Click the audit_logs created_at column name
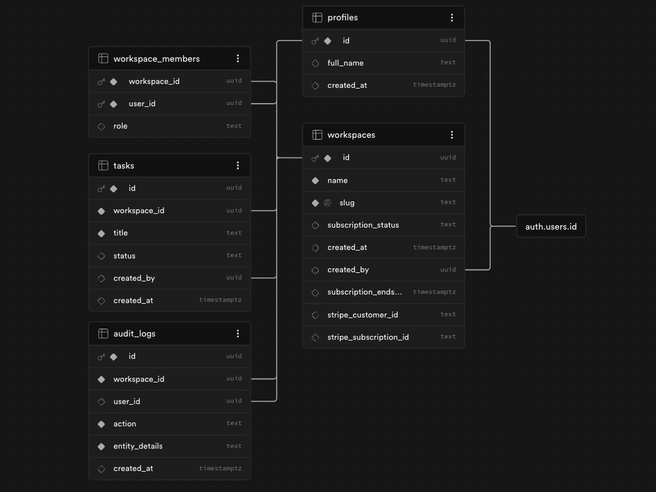Screen dimensions: 656x492 tap(133, 468)
